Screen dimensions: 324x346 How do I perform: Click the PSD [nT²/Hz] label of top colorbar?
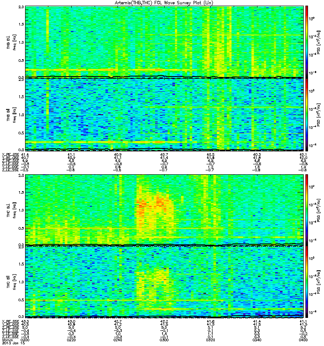tap(318, 42)
